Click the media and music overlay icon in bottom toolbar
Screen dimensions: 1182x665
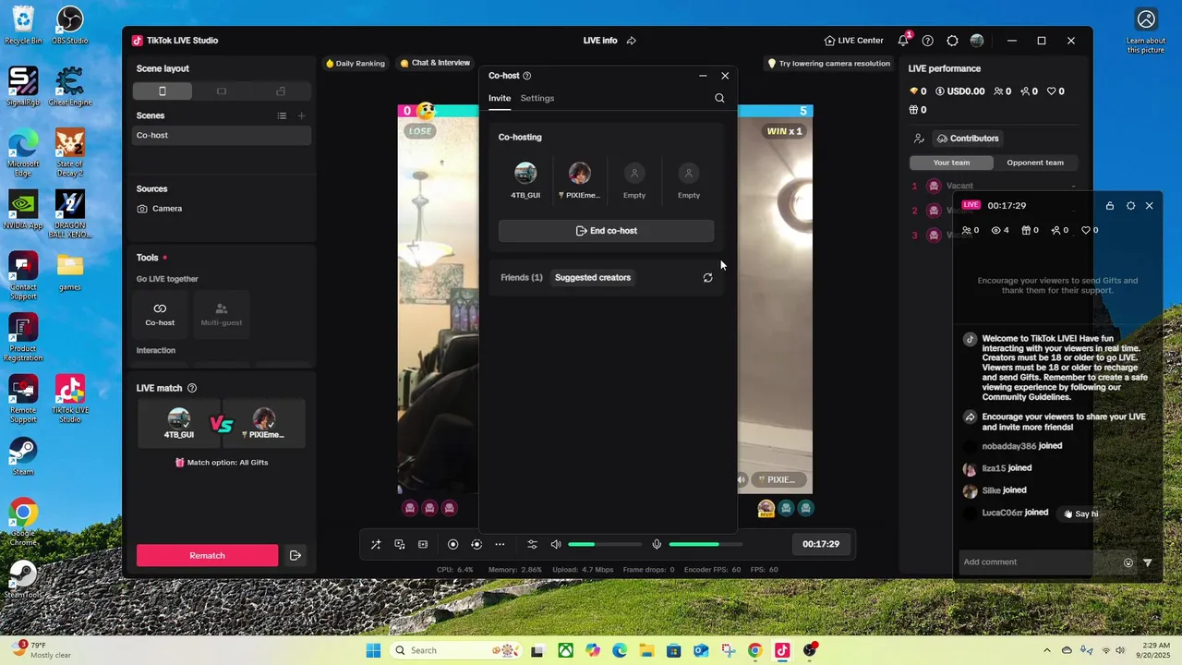coord(399,545)
